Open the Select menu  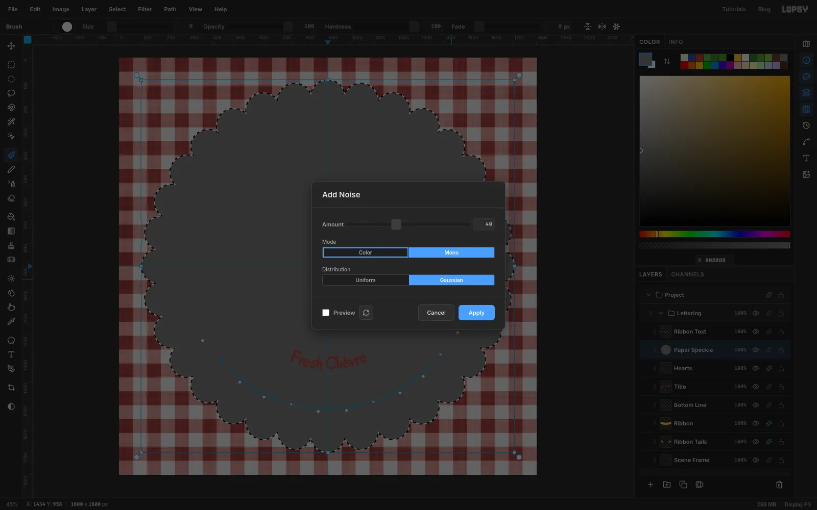pyautogui.click(x=117, y=9)
